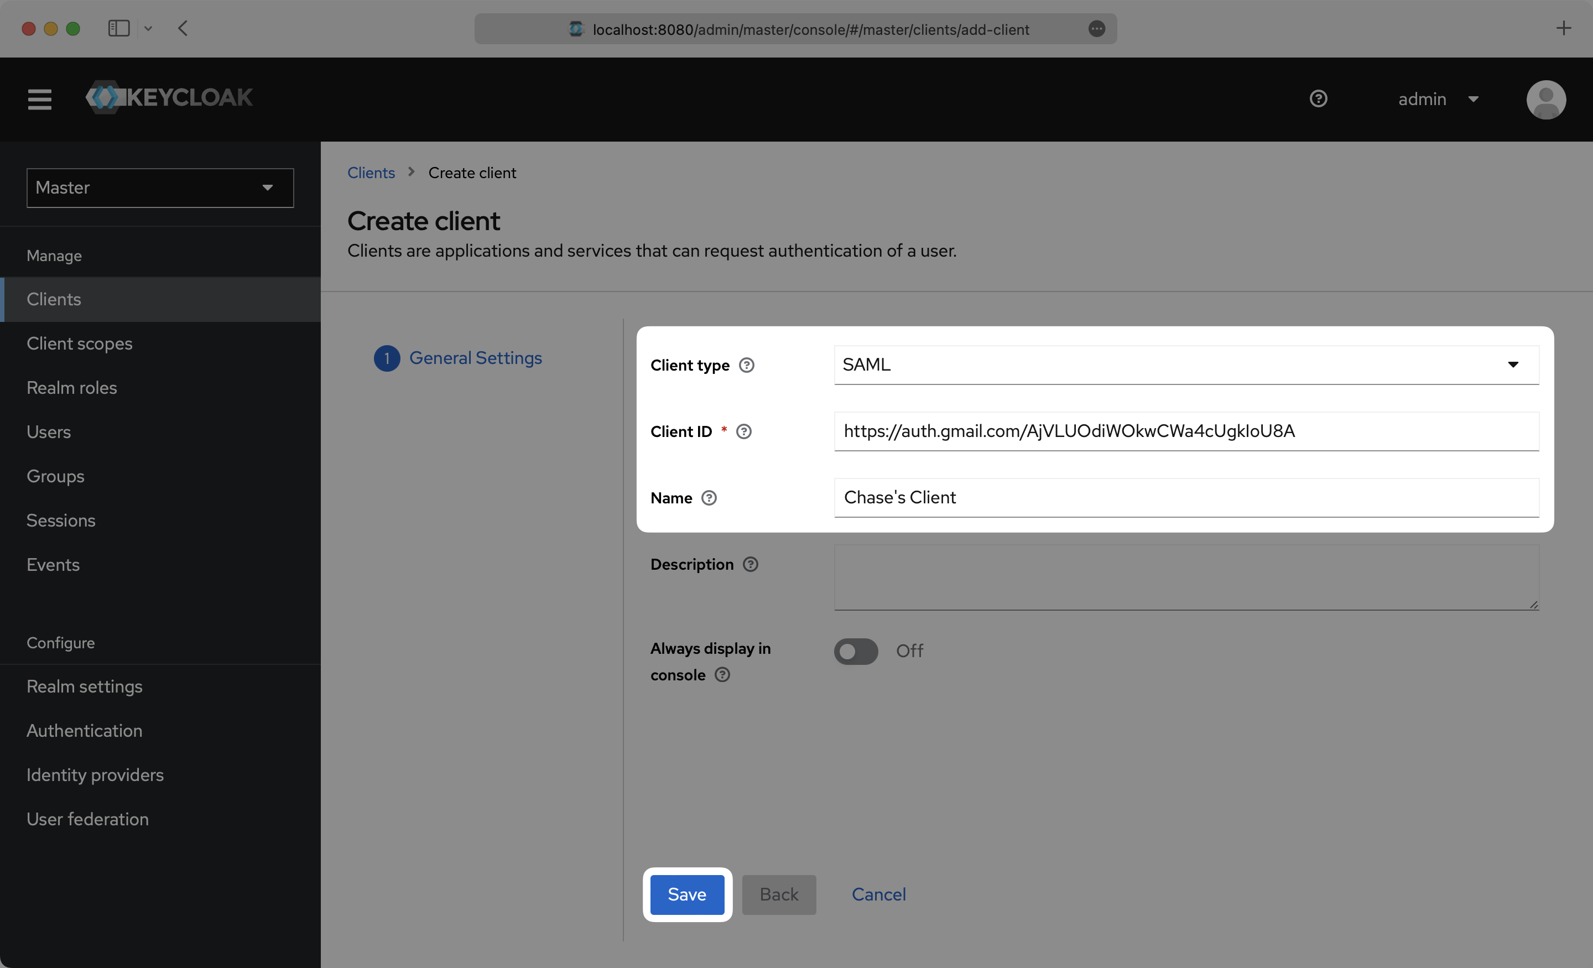Click the Always display in console help icon
Image resolution: width=1593 pixels, height=968 pixels.
pos(722,674)
